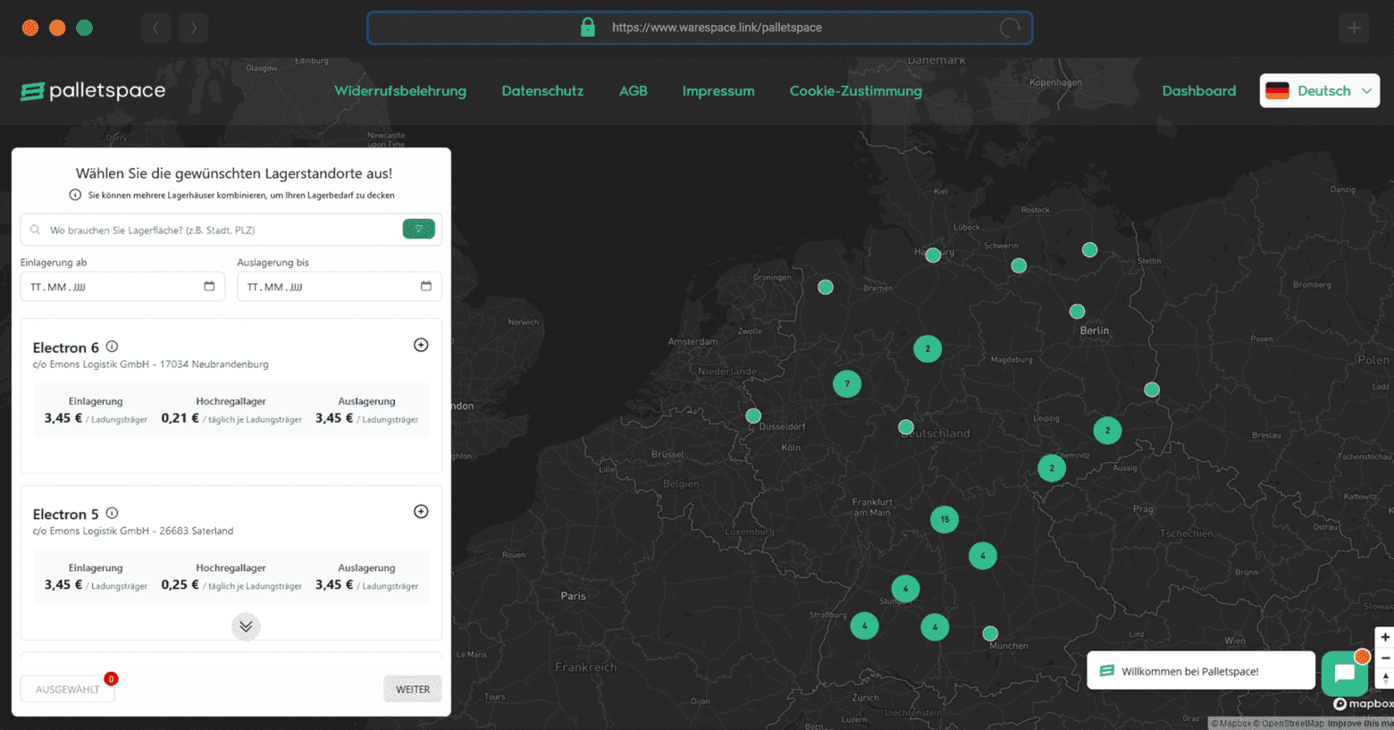
Task: Go back in browser
Action: coord(156,28)
